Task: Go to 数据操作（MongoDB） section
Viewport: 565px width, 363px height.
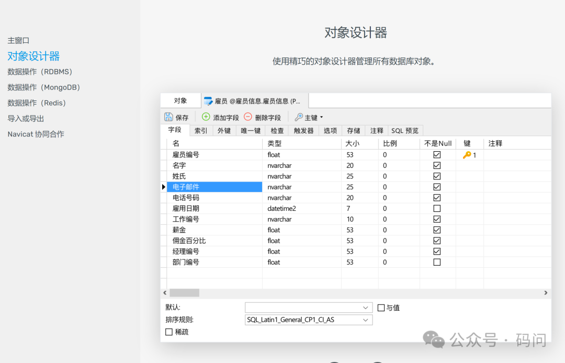Action: coord(44,87)
